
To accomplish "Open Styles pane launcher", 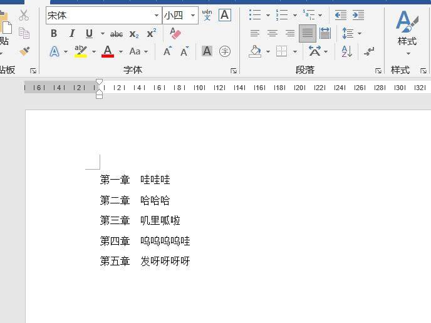I will point(423,71).
